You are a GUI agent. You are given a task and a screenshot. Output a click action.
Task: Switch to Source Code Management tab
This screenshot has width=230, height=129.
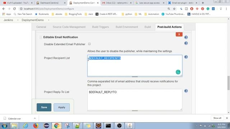[x=69, y=27]
